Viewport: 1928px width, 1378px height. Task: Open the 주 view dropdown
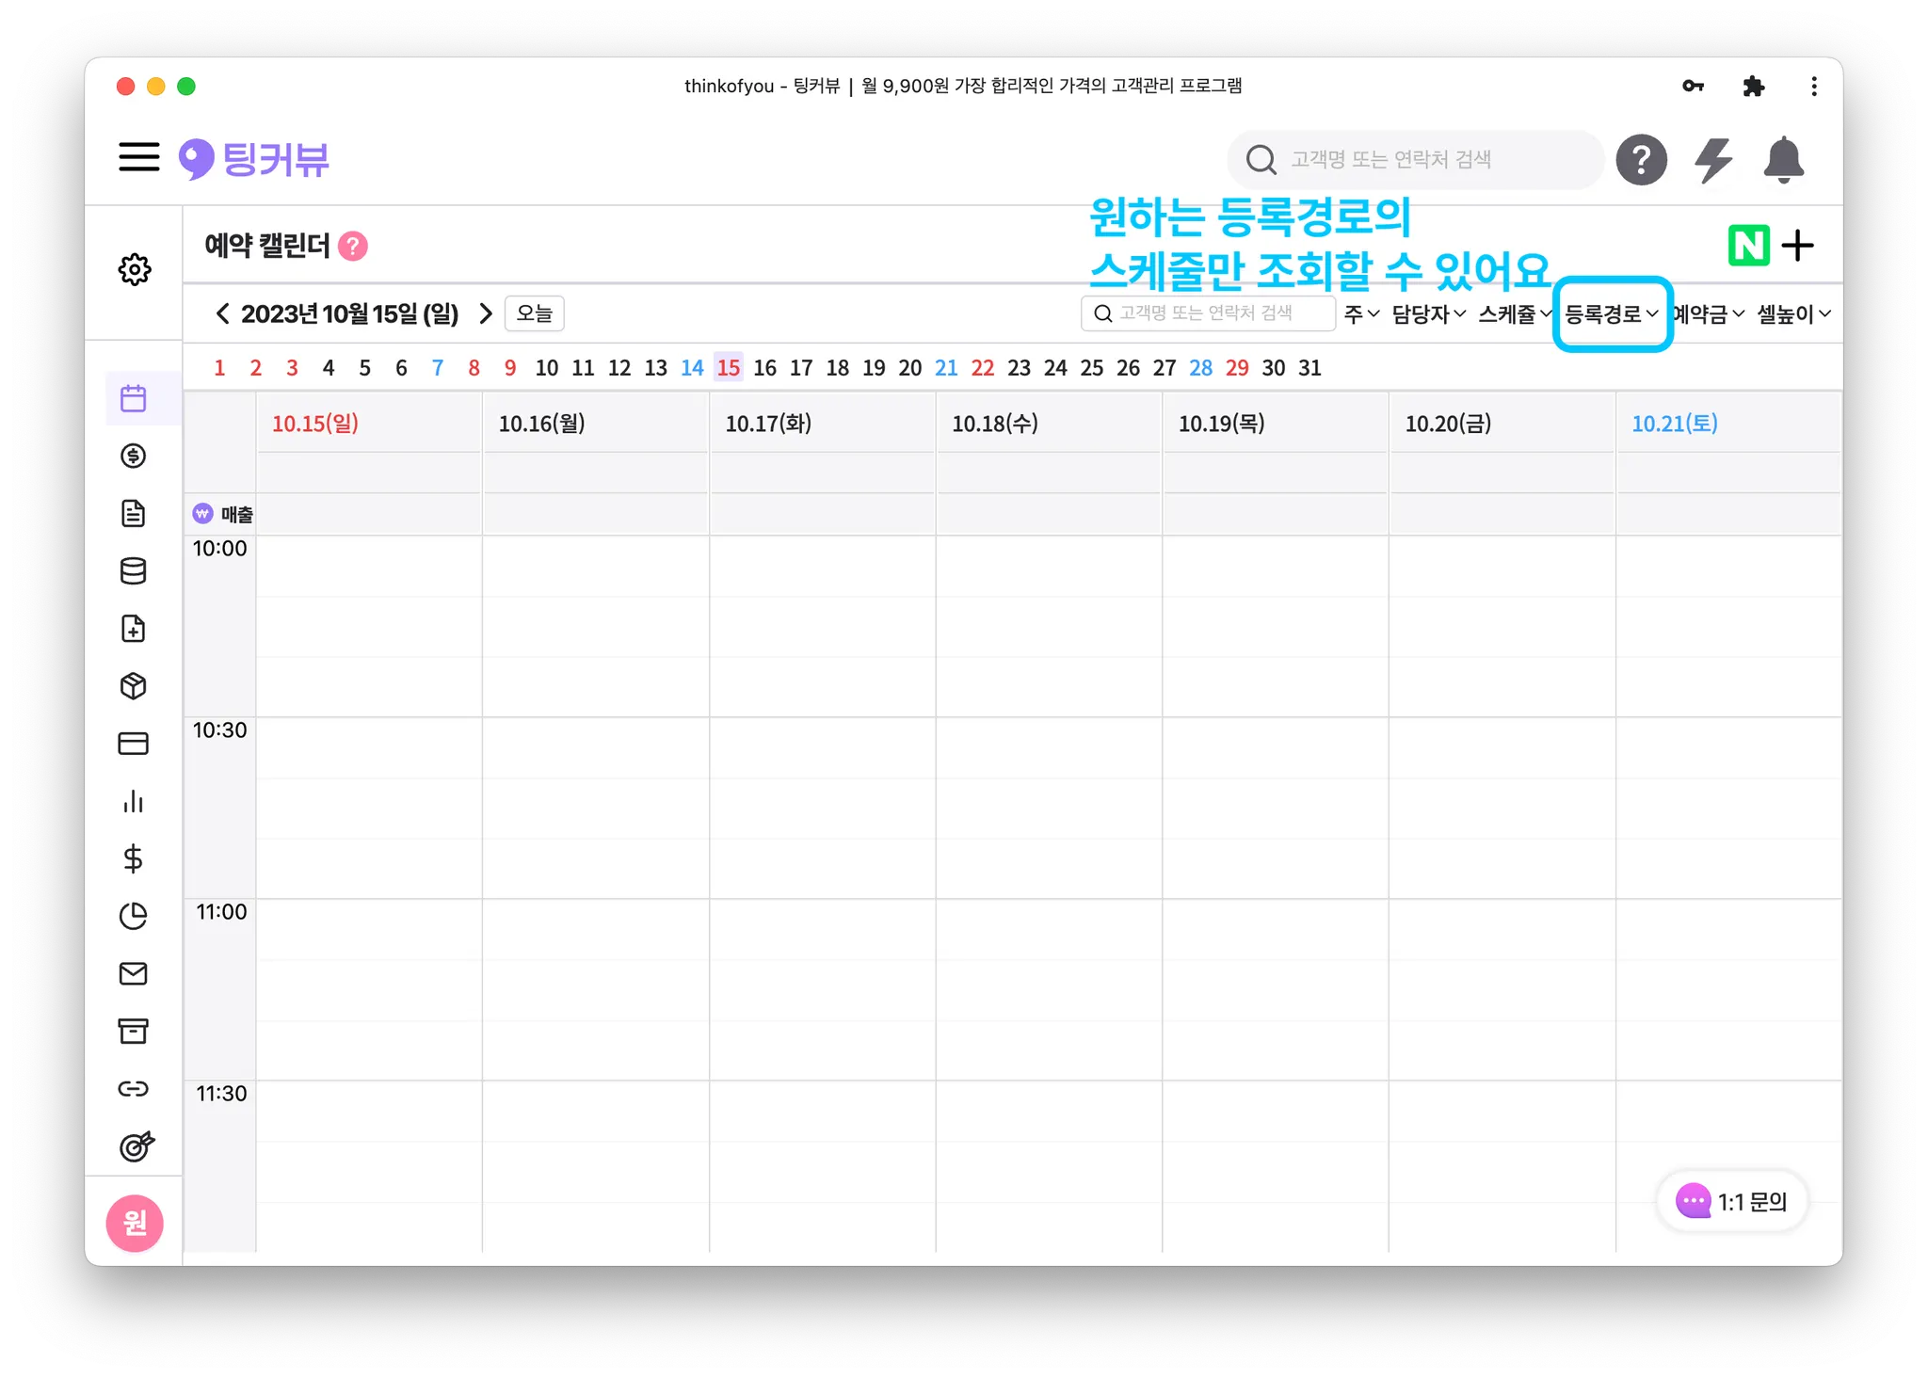1361,314
